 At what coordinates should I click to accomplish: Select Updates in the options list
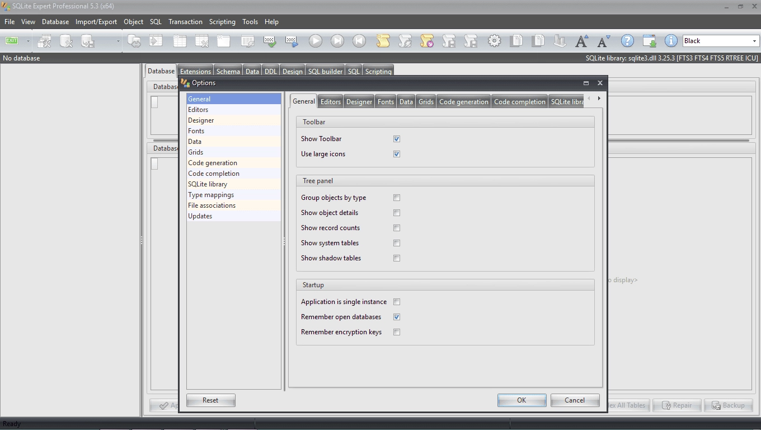point(234,216)
